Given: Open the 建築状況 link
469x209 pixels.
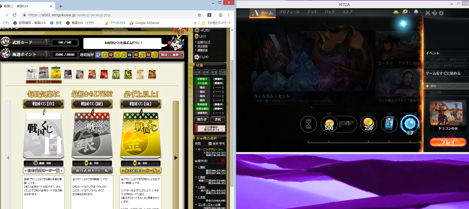Looking at the screenshot, I should tap(203, 50).
